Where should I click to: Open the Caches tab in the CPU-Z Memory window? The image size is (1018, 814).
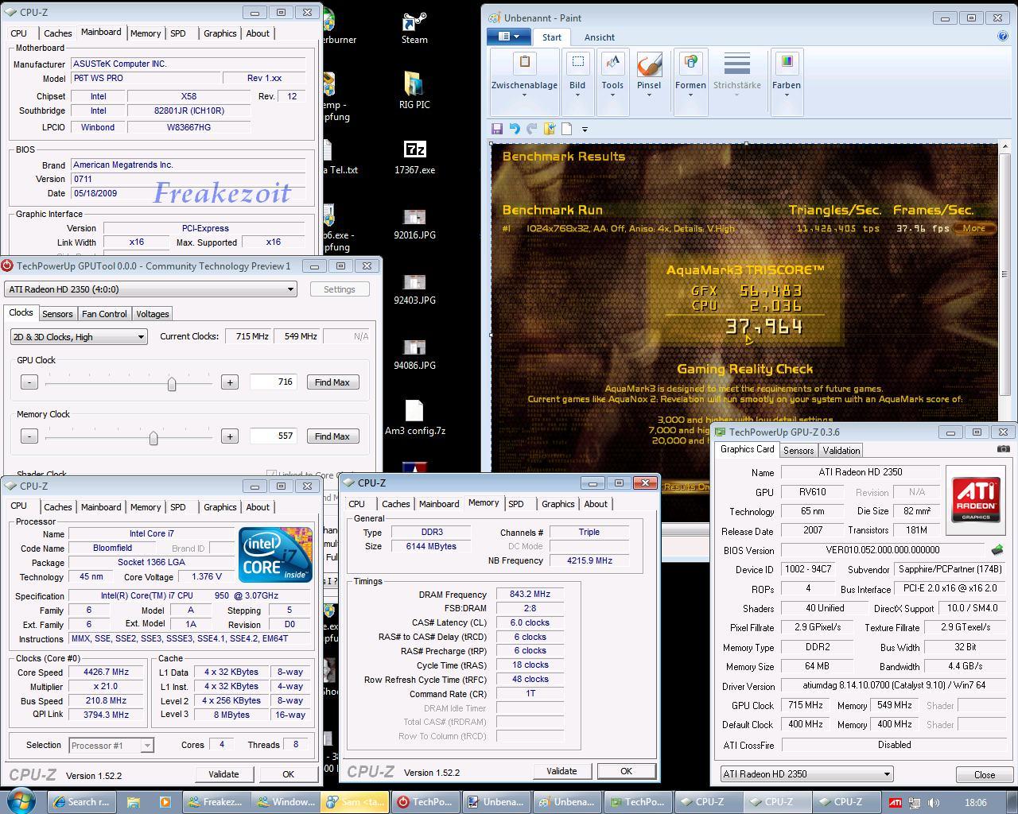click(396, 504)
